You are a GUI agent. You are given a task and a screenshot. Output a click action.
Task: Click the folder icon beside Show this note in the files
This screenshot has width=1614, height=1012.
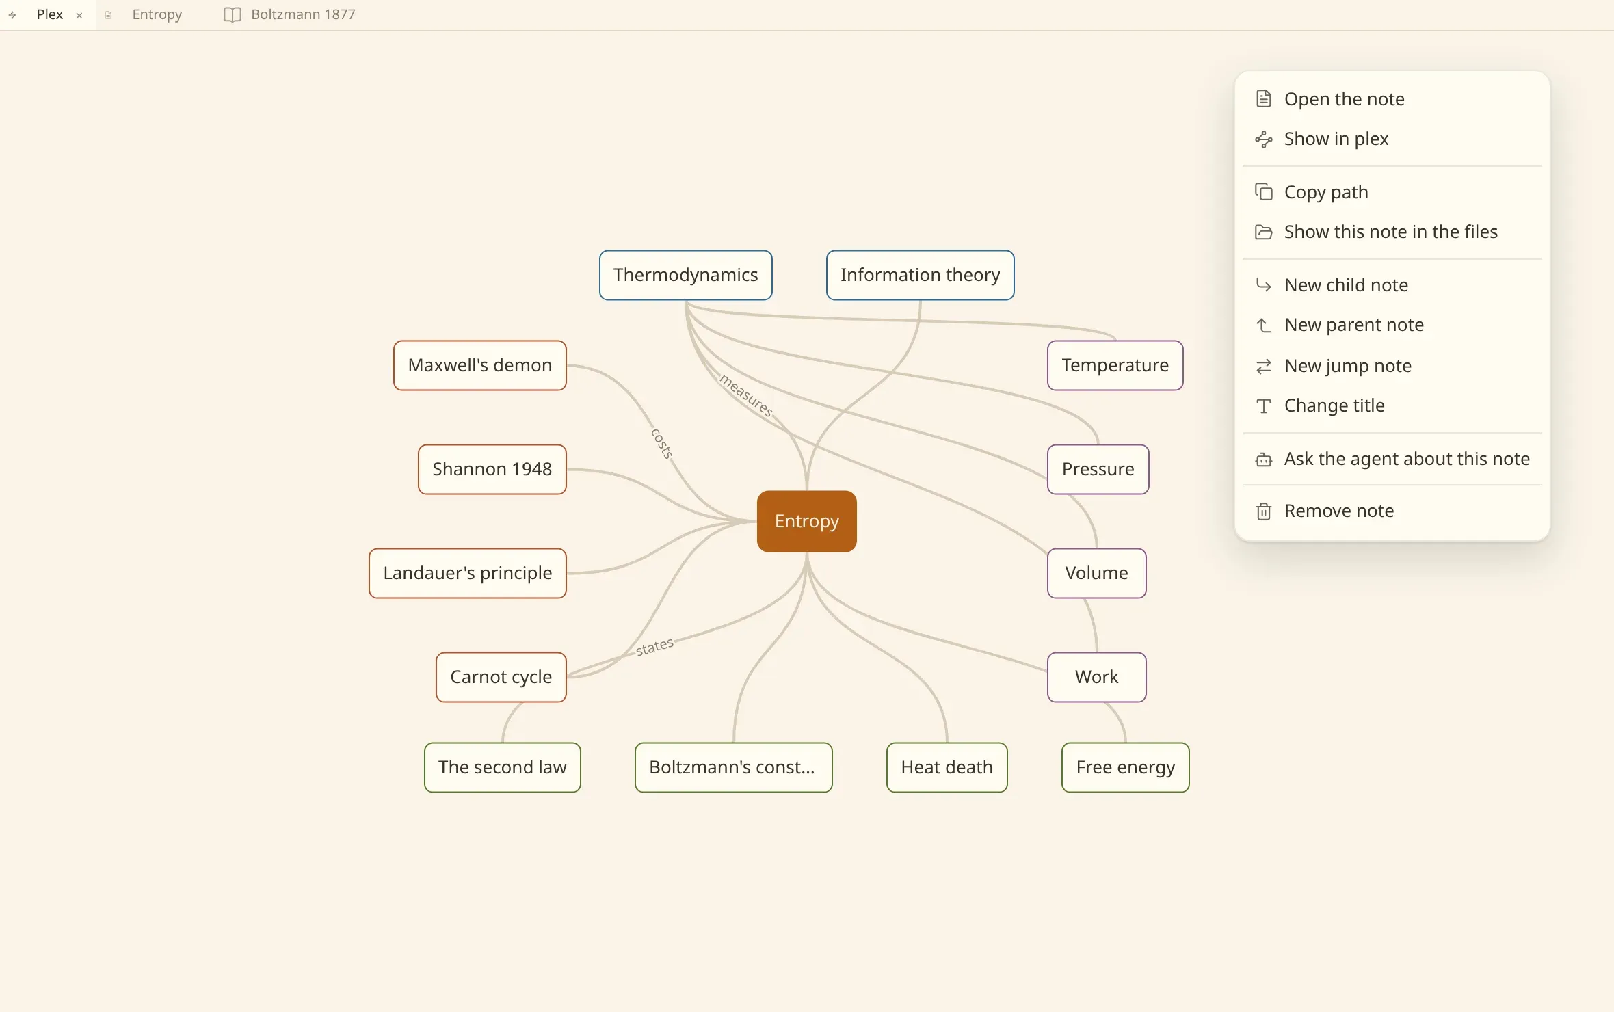pos(1263,232)
